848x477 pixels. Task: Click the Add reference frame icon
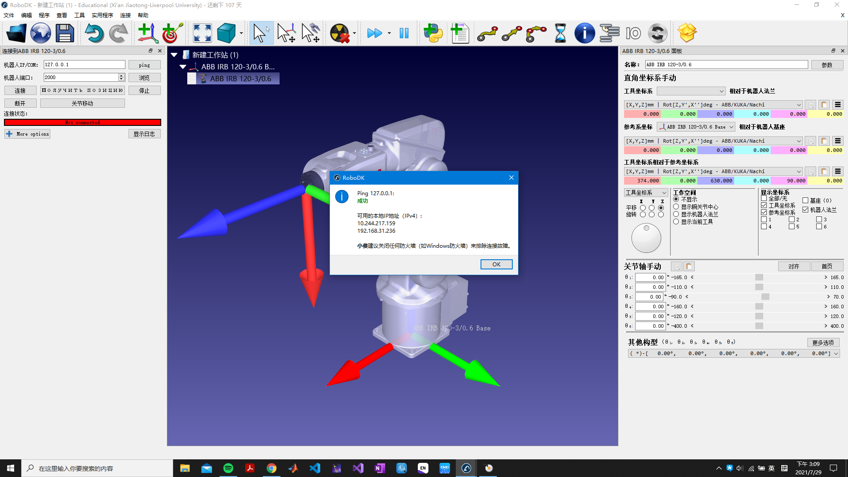(x=147, y=33)
